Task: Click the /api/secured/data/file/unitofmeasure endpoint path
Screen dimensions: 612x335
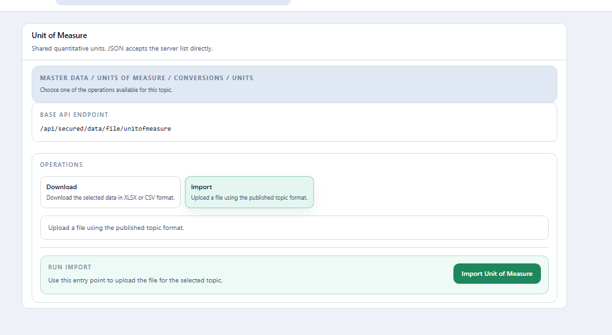Action: 105,129
